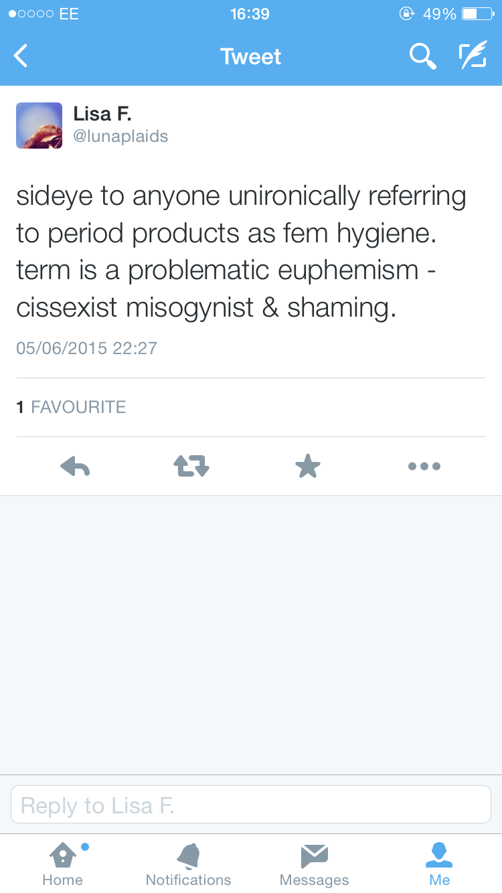Compose a new tweet with quill icon
The height and width of the screenshot is (893, 502).
(473, 56)
